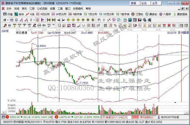Open the 板块 sector view
The width and height of the screenshot is (190, 125).
[19, 14]
